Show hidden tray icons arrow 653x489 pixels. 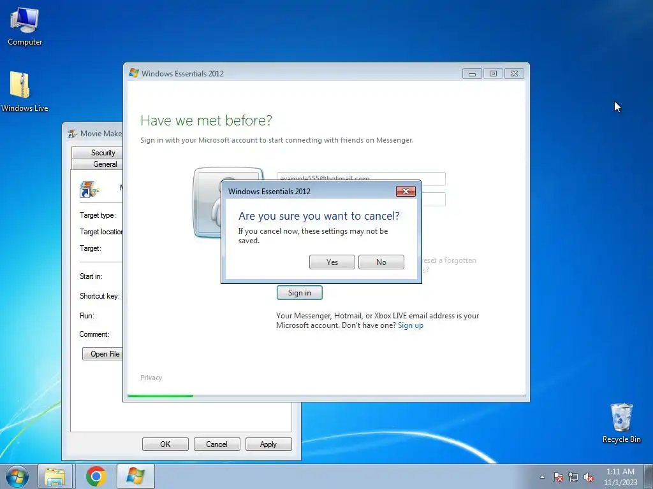(542, 477)
